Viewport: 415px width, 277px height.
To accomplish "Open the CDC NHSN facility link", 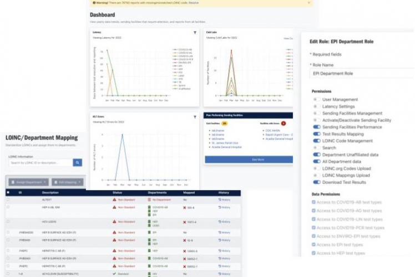I will point(272,131).
